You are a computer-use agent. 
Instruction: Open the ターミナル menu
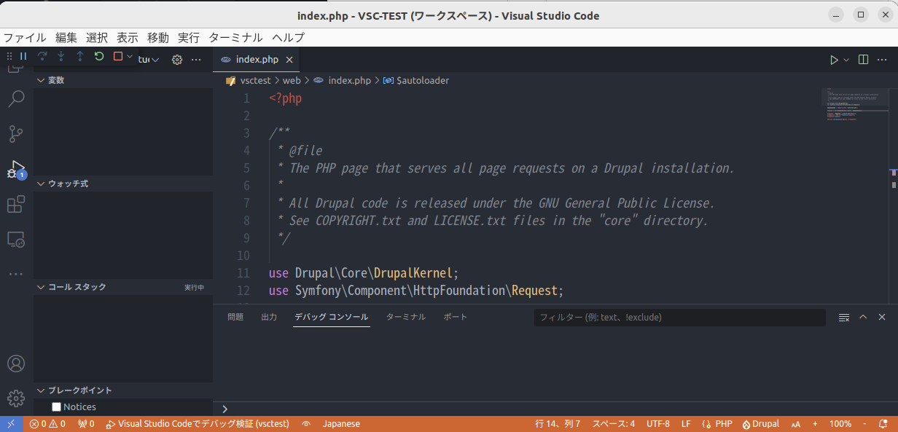[236, 38]
